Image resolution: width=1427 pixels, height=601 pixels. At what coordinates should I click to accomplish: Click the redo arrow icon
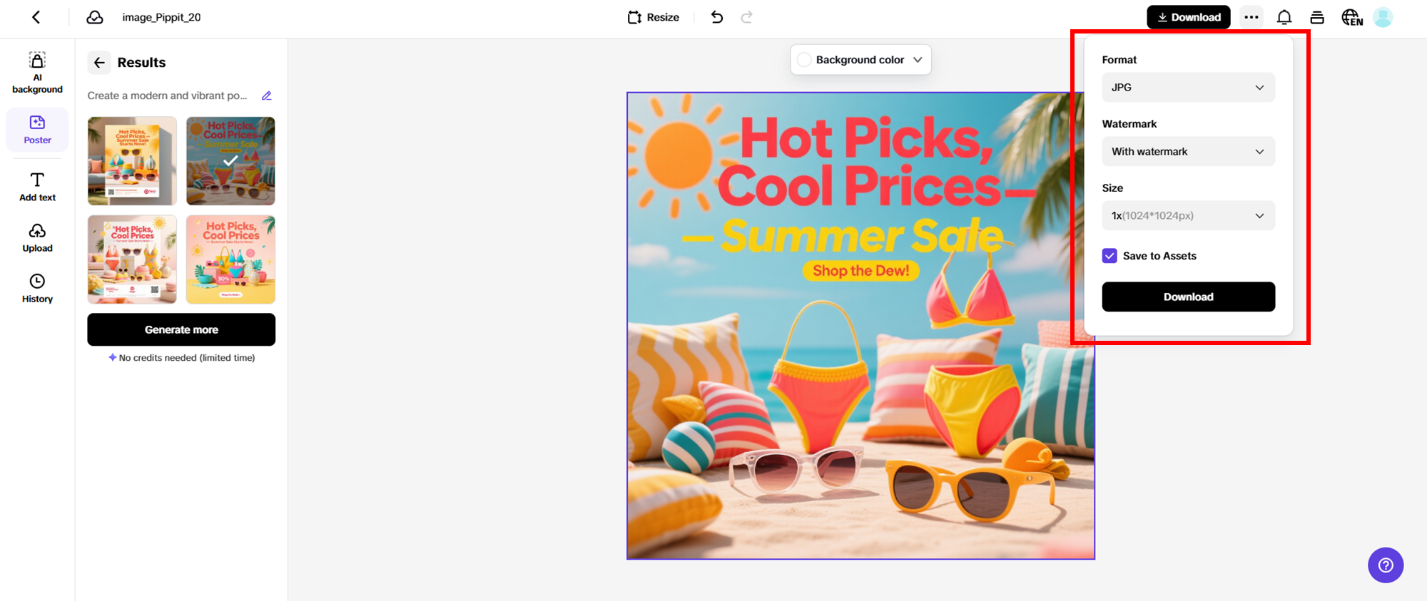(746, 17)
